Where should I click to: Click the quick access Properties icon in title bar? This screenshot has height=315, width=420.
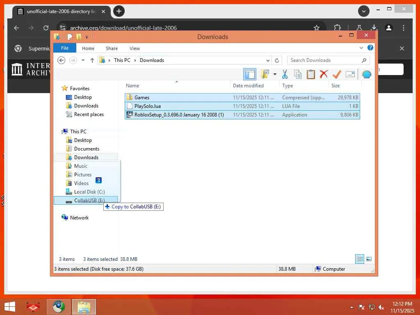[x=70, y=37]
